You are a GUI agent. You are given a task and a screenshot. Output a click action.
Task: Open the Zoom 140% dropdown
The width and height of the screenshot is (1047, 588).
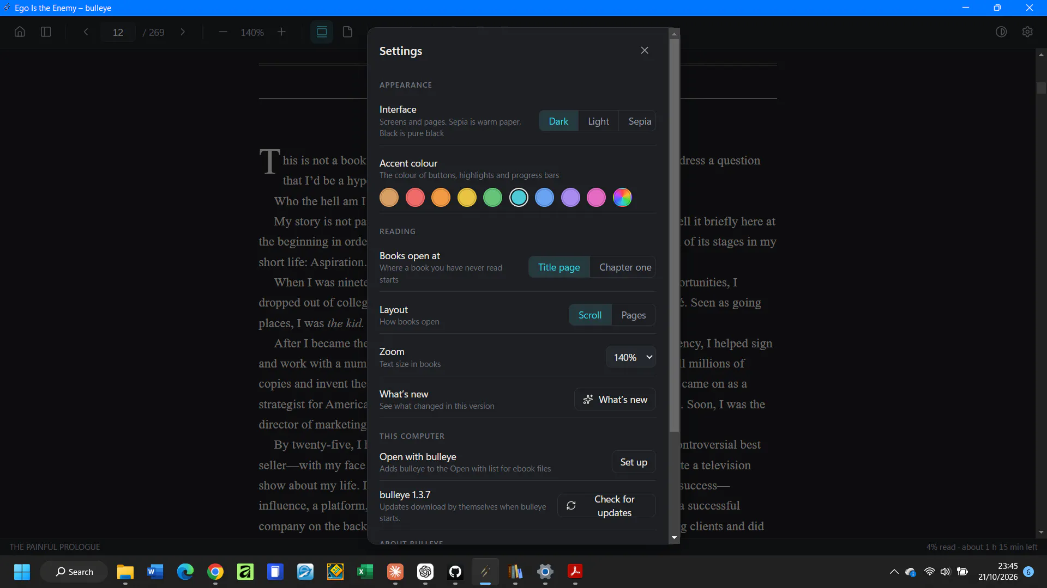pos(631,357)
